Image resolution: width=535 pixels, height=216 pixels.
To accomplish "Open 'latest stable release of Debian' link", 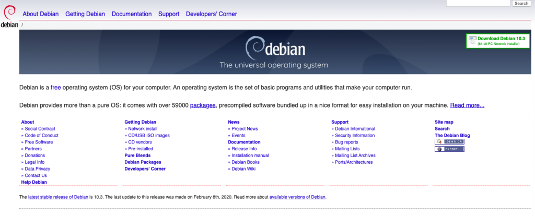I will [59, 197].
